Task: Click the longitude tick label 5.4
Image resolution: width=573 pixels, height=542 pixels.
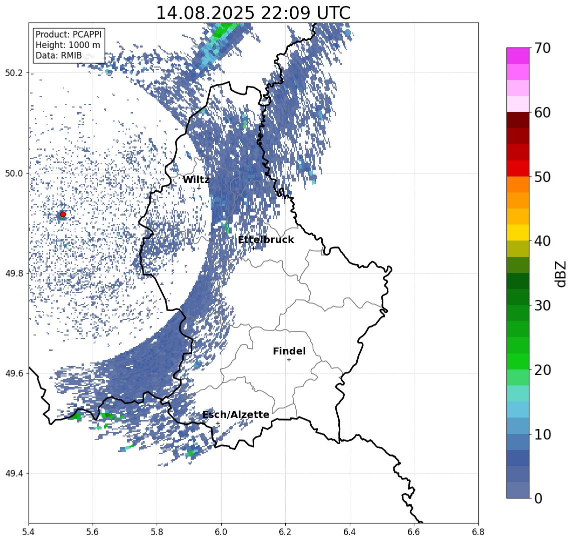Action: (29, 532)
